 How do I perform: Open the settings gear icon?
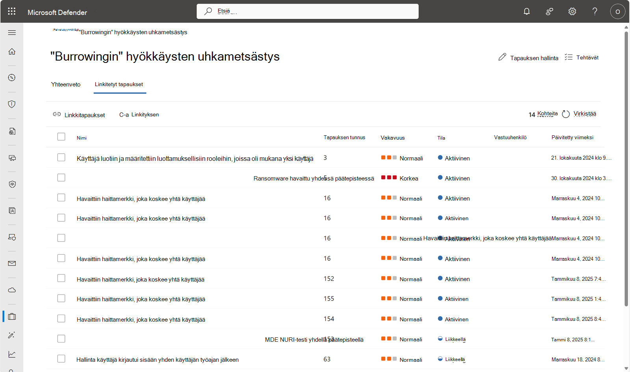click(572, 11)
